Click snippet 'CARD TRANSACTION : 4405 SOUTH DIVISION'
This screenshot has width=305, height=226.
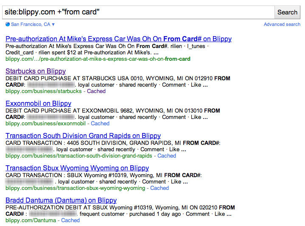[x=66, y=143]
